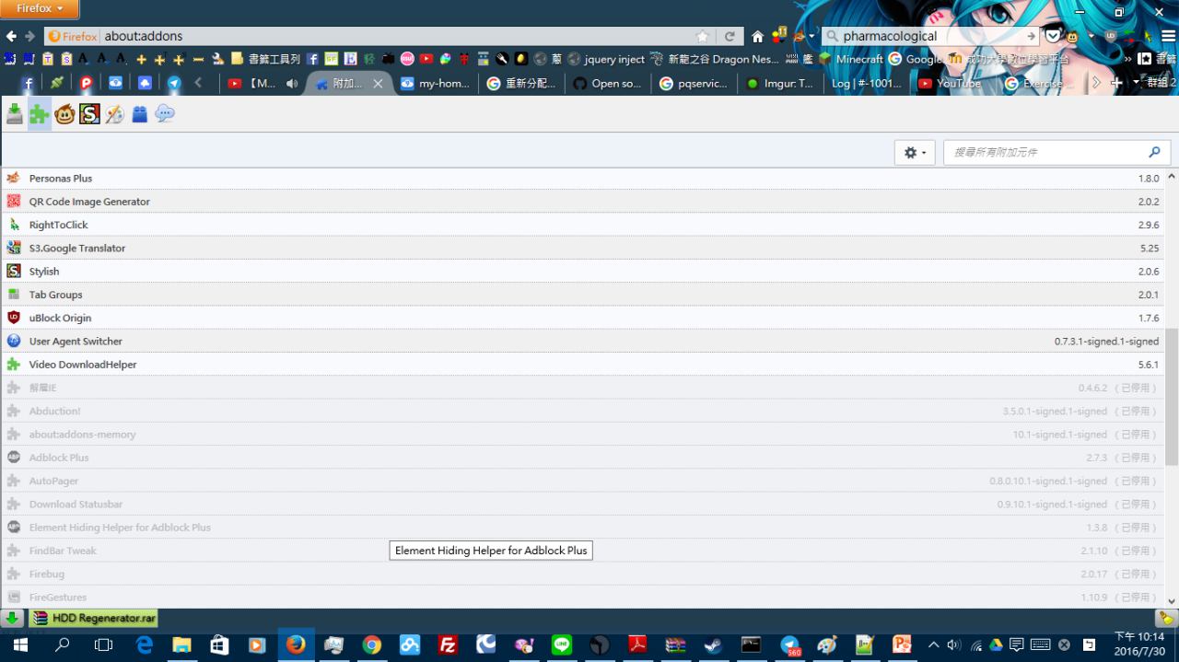Image resolution: width=1179 pixels, height=662 pixels.
Task: Open the blue brick Plugins category
Action: tap(139, 114)
